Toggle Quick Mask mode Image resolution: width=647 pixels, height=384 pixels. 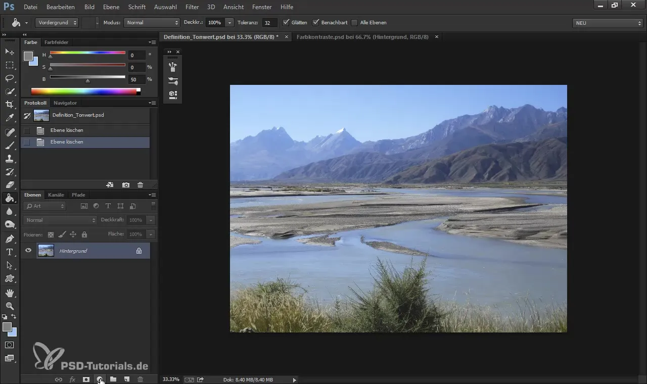coord(10,345)
